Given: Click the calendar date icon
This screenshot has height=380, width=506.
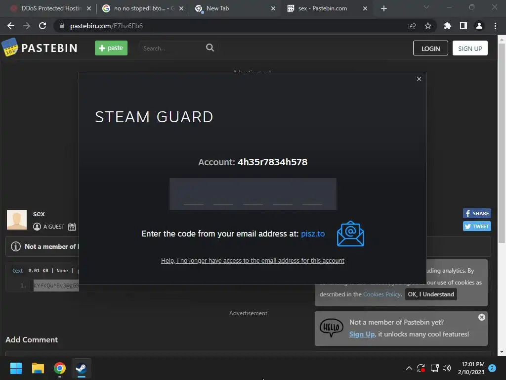Looking at the screenshot, I should pyautogui.click(x=72, y=227).
